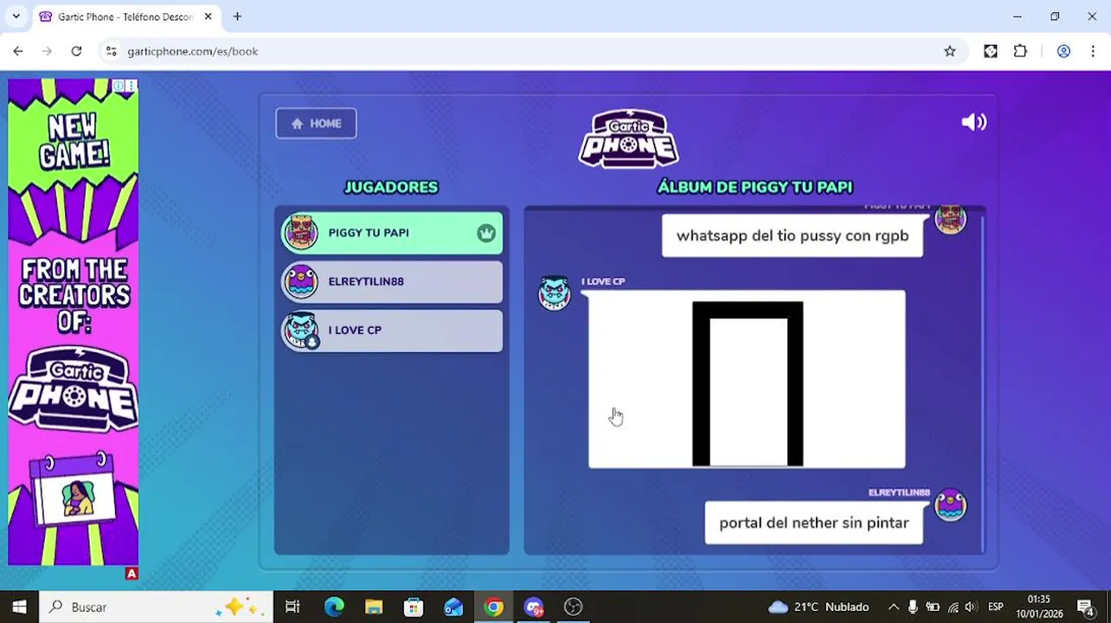Open OBS Studio from taskbar
The height and width of the screenshot is (623, 1111).
pos(573,607)
